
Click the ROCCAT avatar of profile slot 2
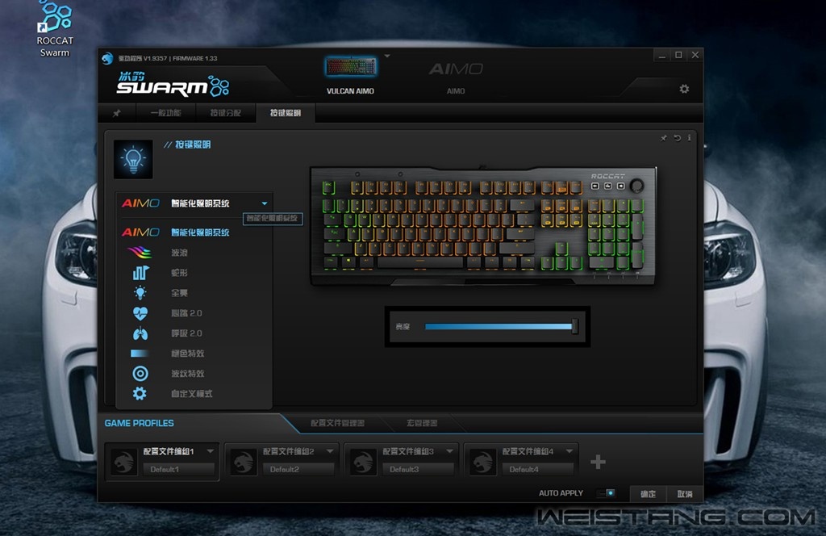coord(244,462)
